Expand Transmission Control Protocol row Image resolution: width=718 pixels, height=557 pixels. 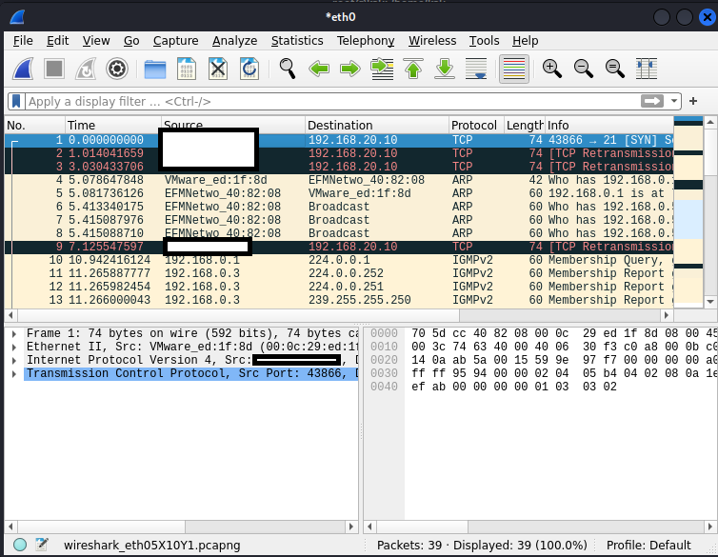click(14, 374)
